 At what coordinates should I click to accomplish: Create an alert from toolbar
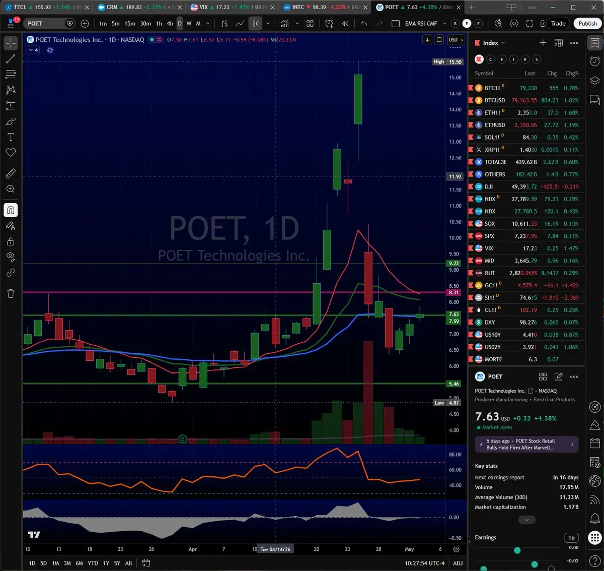coord(329,24)
